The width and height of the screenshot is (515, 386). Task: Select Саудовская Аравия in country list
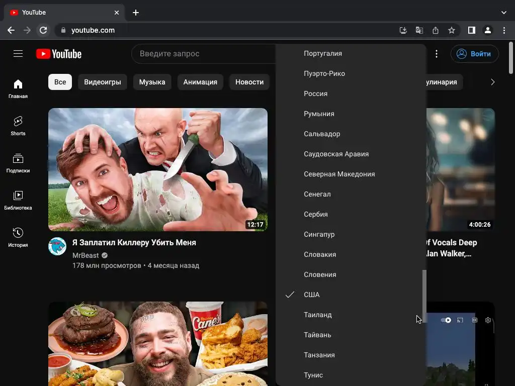coord(351,154)
